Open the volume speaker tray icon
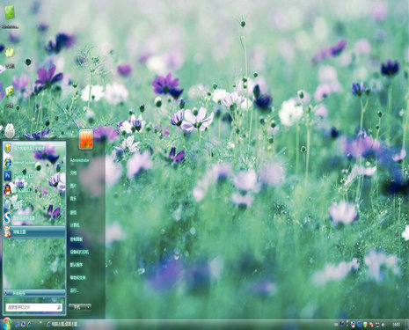 [x=383, y=325]
